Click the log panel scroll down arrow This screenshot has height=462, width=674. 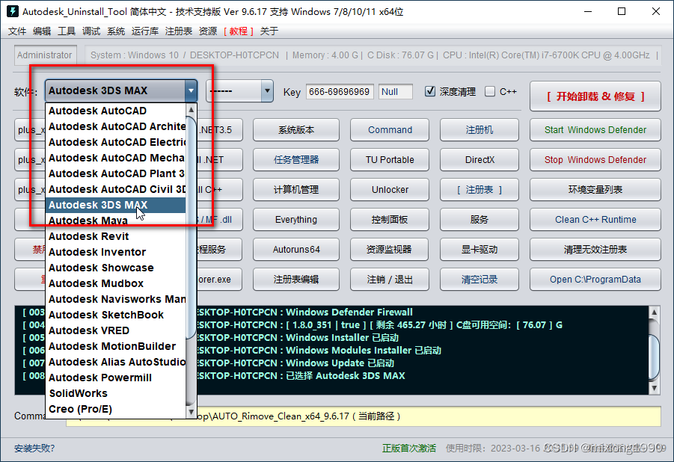pyautogui.click(x=654, y=388)
